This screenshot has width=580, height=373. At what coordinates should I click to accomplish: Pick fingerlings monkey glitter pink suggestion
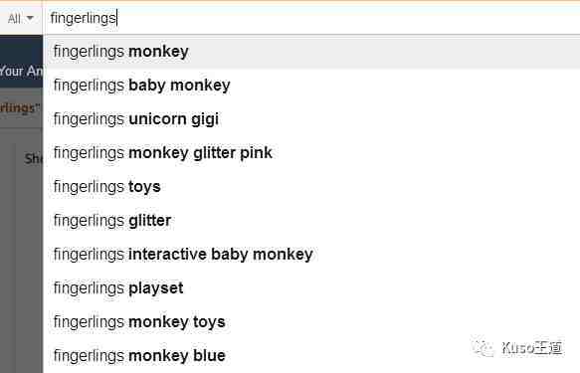pos(311,152)
